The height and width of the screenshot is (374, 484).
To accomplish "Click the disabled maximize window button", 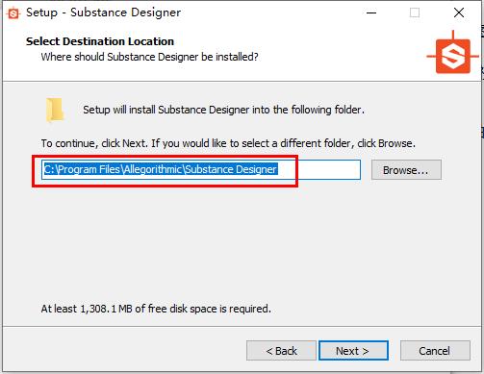I will coord(415,12).
